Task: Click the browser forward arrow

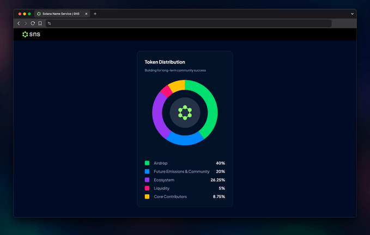Action: pos(26,23)
